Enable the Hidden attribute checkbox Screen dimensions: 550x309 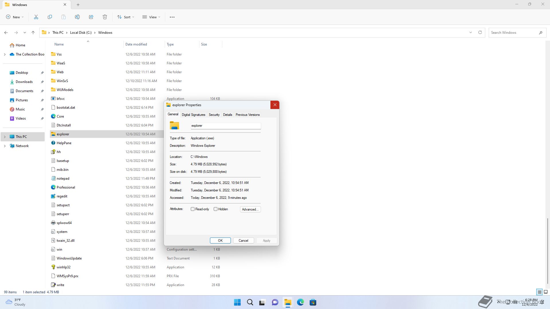[x=215, y=209]
